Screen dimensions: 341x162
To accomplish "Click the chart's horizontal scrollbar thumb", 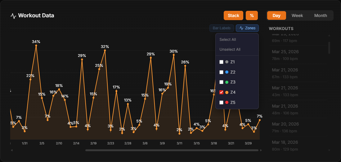I will tap(172, 150).
